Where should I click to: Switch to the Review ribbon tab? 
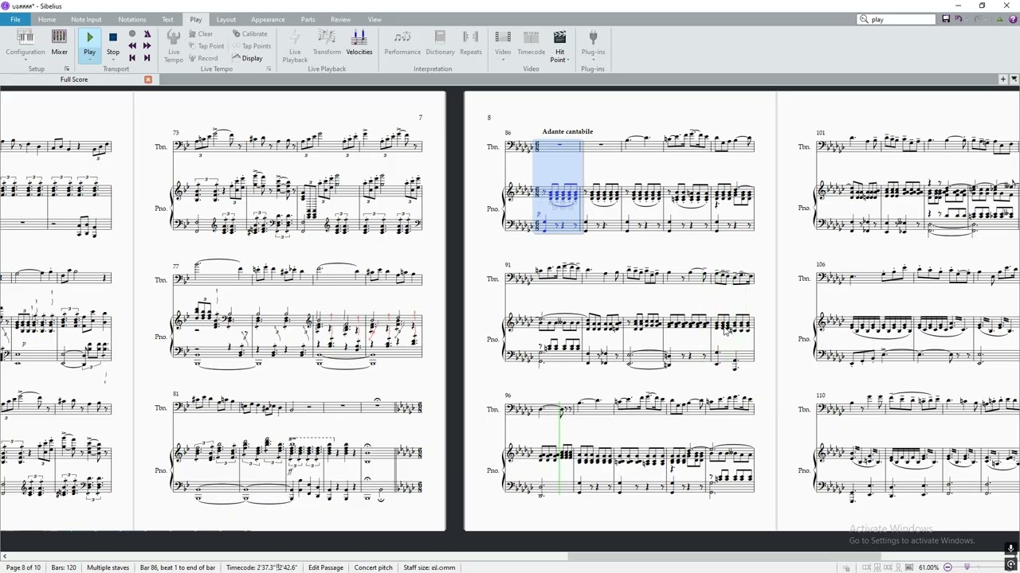point(340,19)
